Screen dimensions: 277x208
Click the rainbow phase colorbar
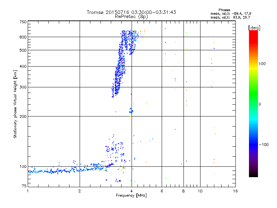coord(253,103)
